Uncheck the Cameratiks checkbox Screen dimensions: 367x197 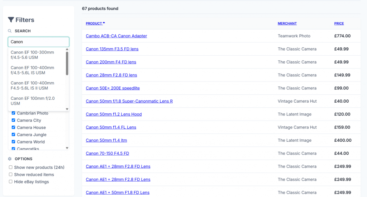(13, 149)
